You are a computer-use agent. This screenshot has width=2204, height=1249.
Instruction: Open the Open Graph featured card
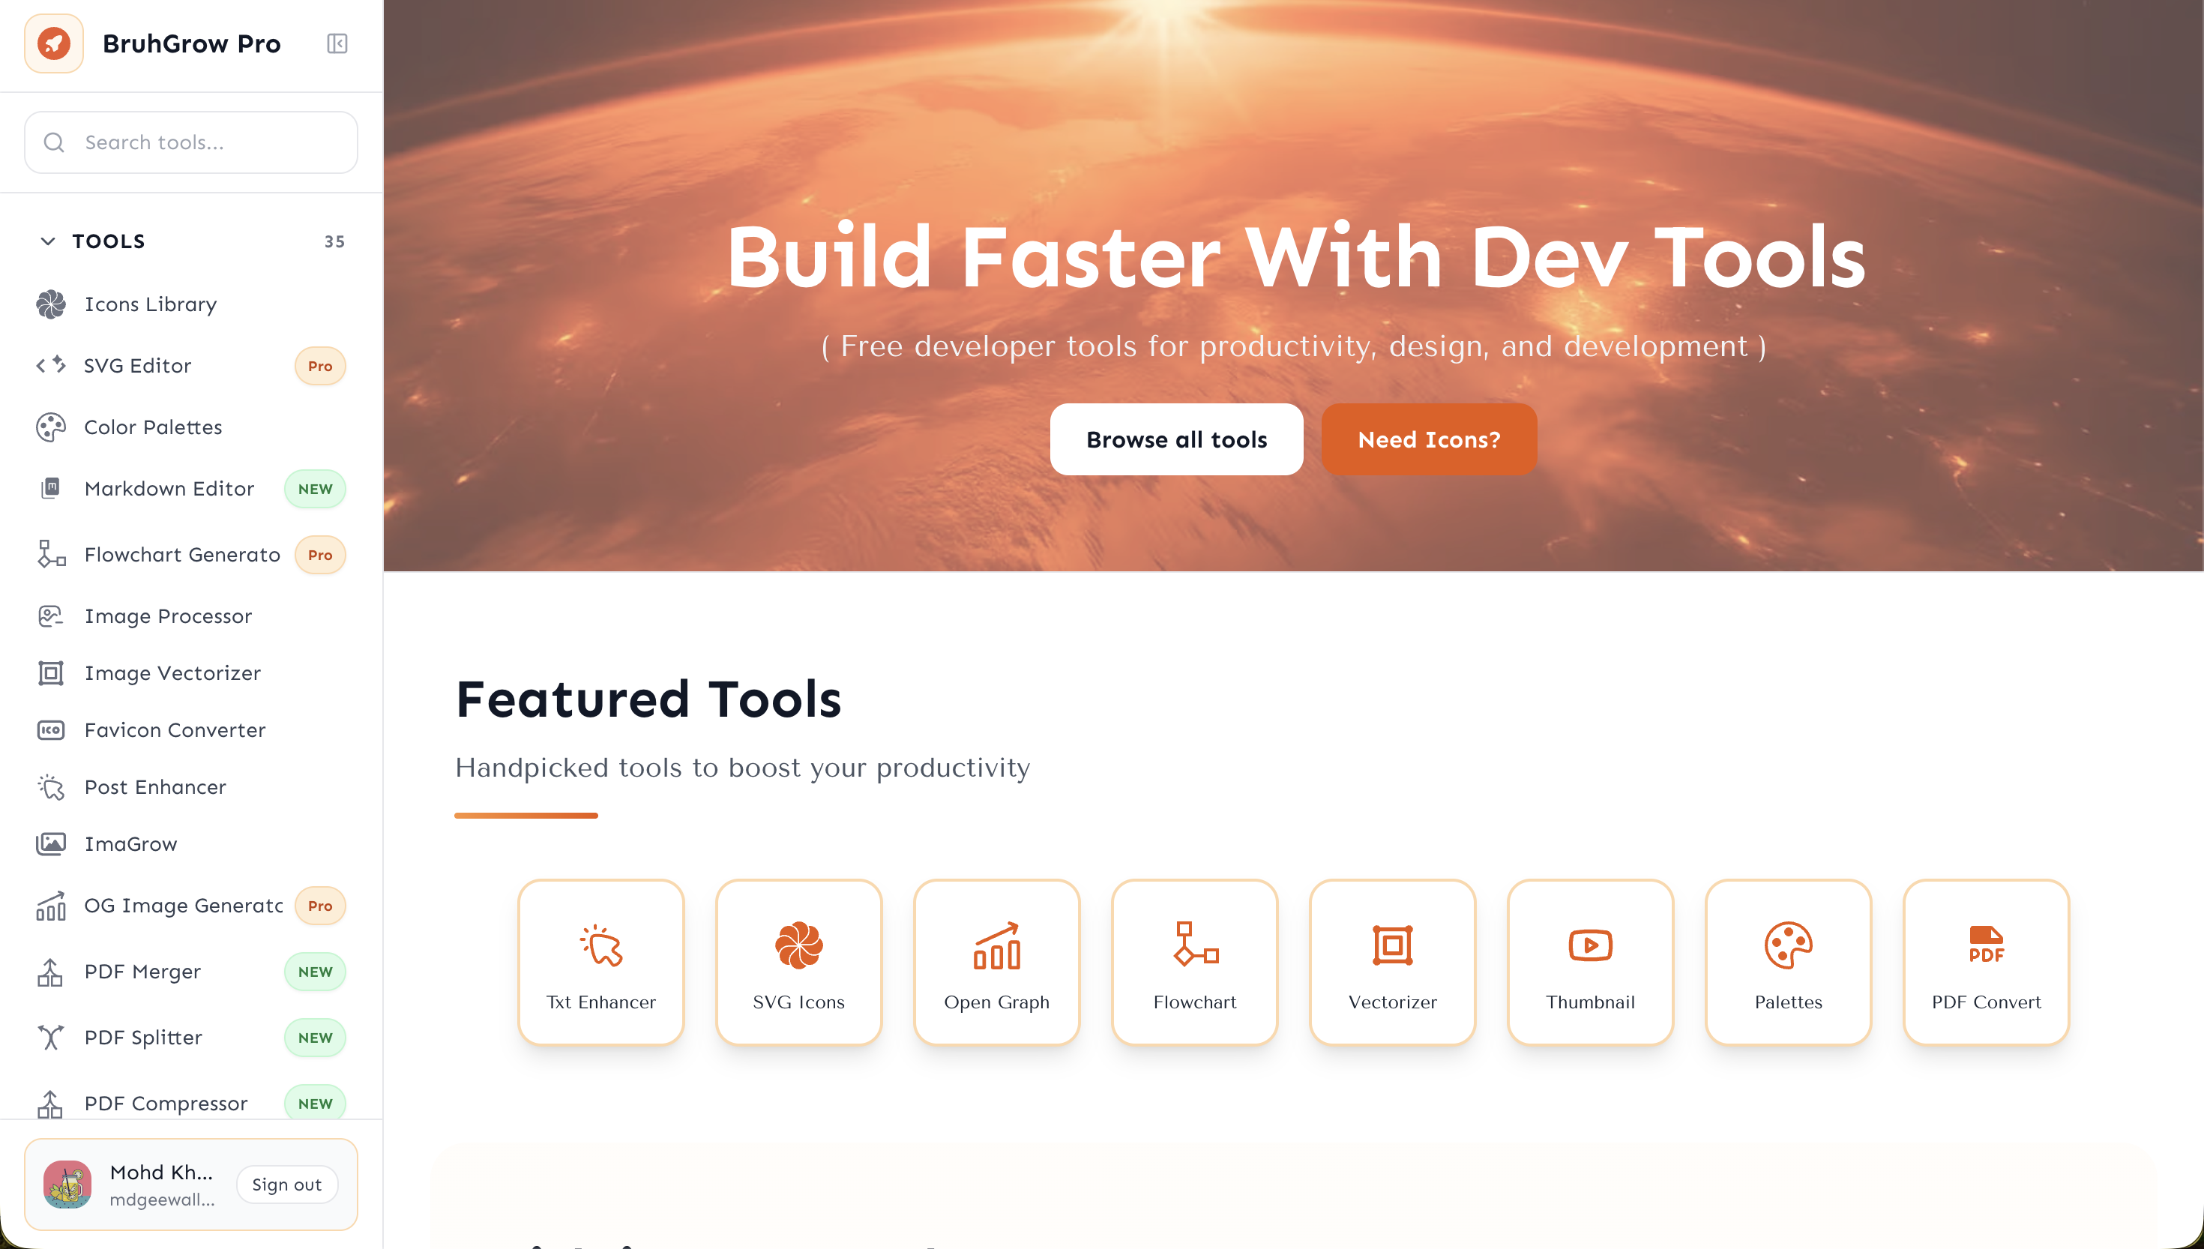pos(996,962)
